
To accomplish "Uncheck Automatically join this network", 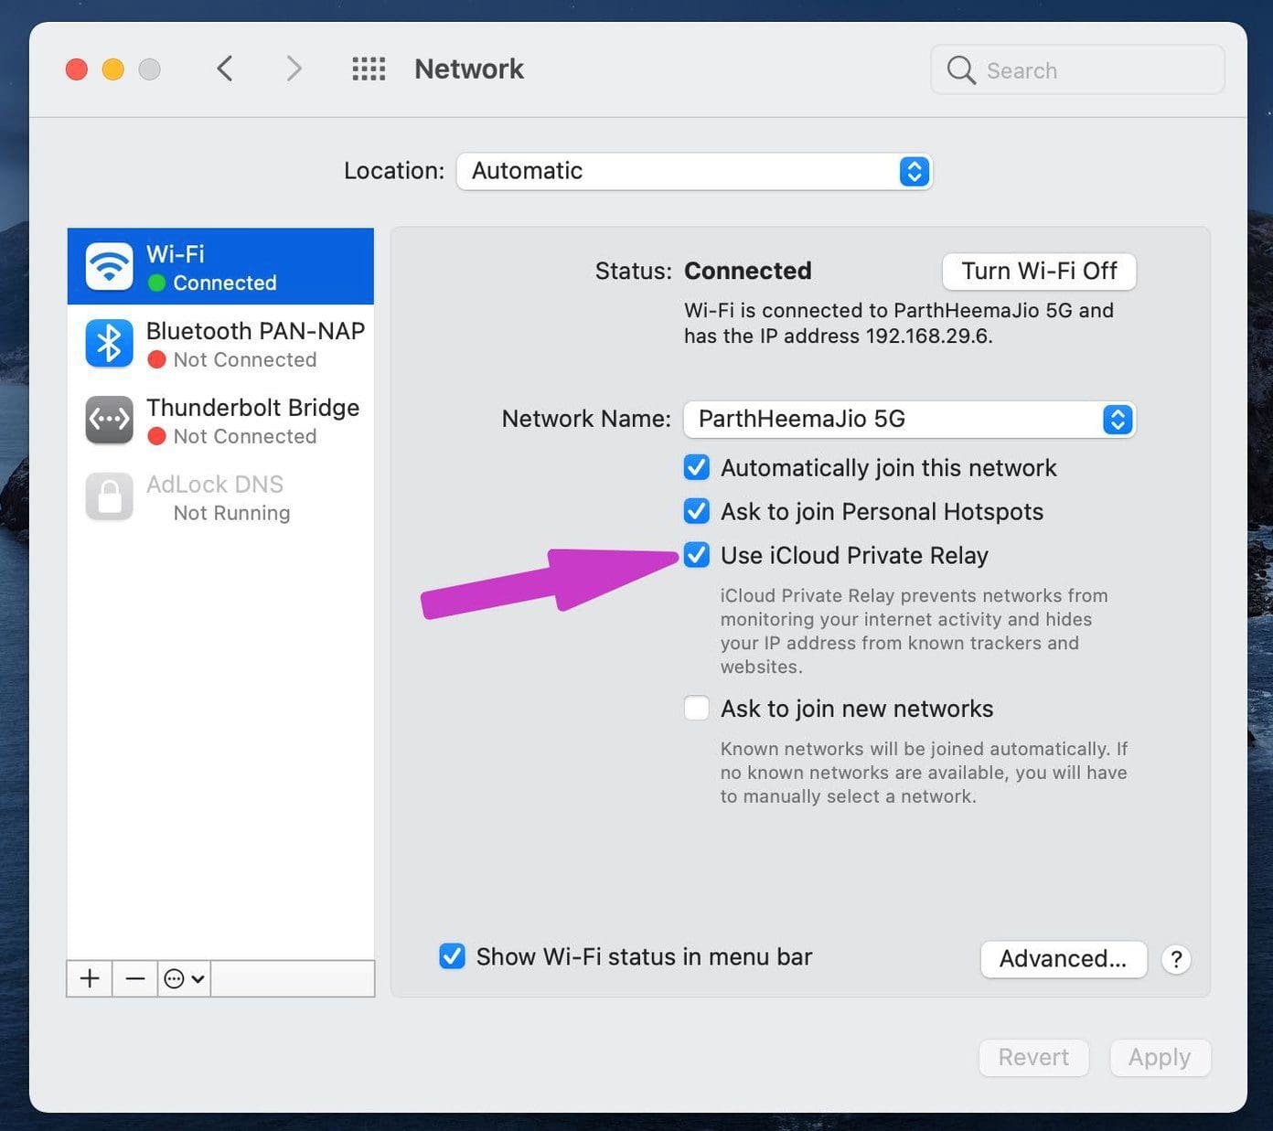I will click(697, 467).
